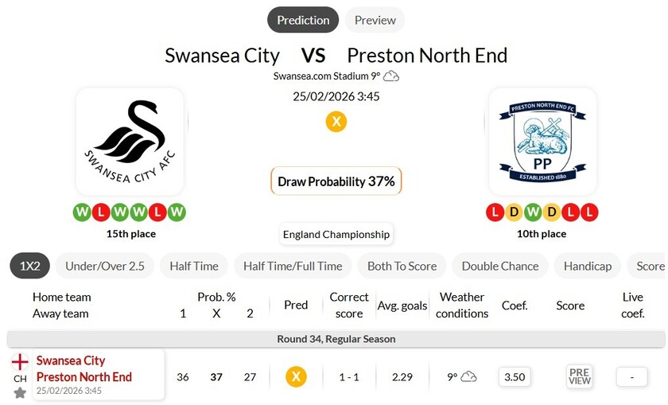The image size is (668, 405).
Task: Click the 3.50 coefficient button
Action: 515,376
